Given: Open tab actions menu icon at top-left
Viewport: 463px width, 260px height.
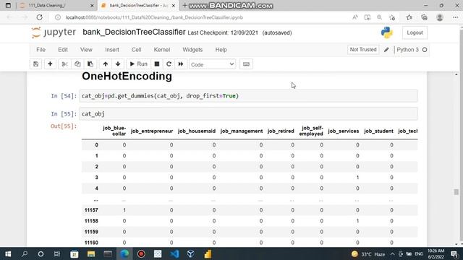Looking at the screenshot, I should click(x=8, y=5).
